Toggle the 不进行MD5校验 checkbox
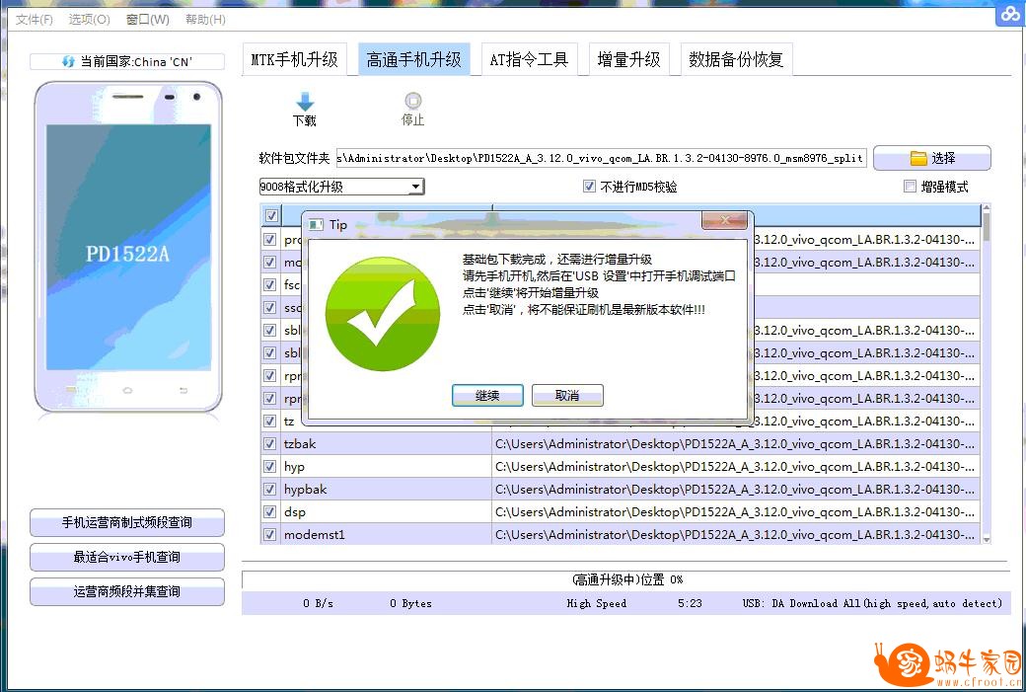The image size is (1026, 692). (x=589, y=187)
